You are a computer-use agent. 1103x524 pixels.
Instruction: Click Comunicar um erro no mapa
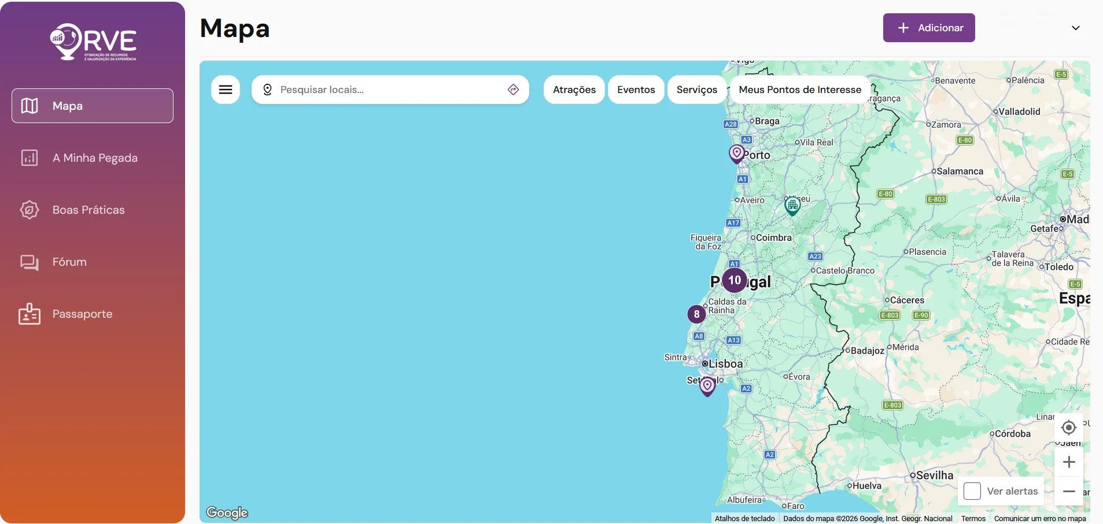pos(1040,518)
